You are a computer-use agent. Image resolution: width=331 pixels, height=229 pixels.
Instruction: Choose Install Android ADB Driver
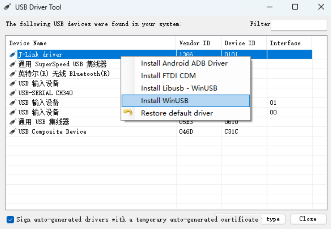click(184, 63)
